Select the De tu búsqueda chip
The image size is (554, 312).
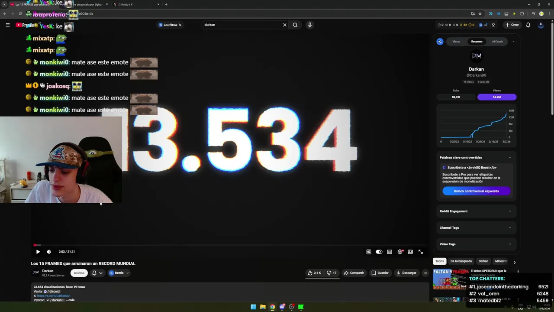461,261
